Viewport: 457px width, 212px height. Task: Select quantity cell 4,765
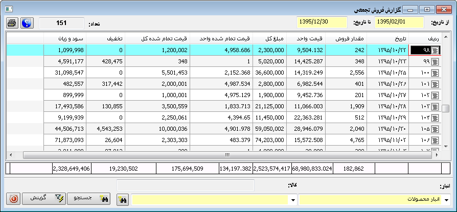click(346, 140)
